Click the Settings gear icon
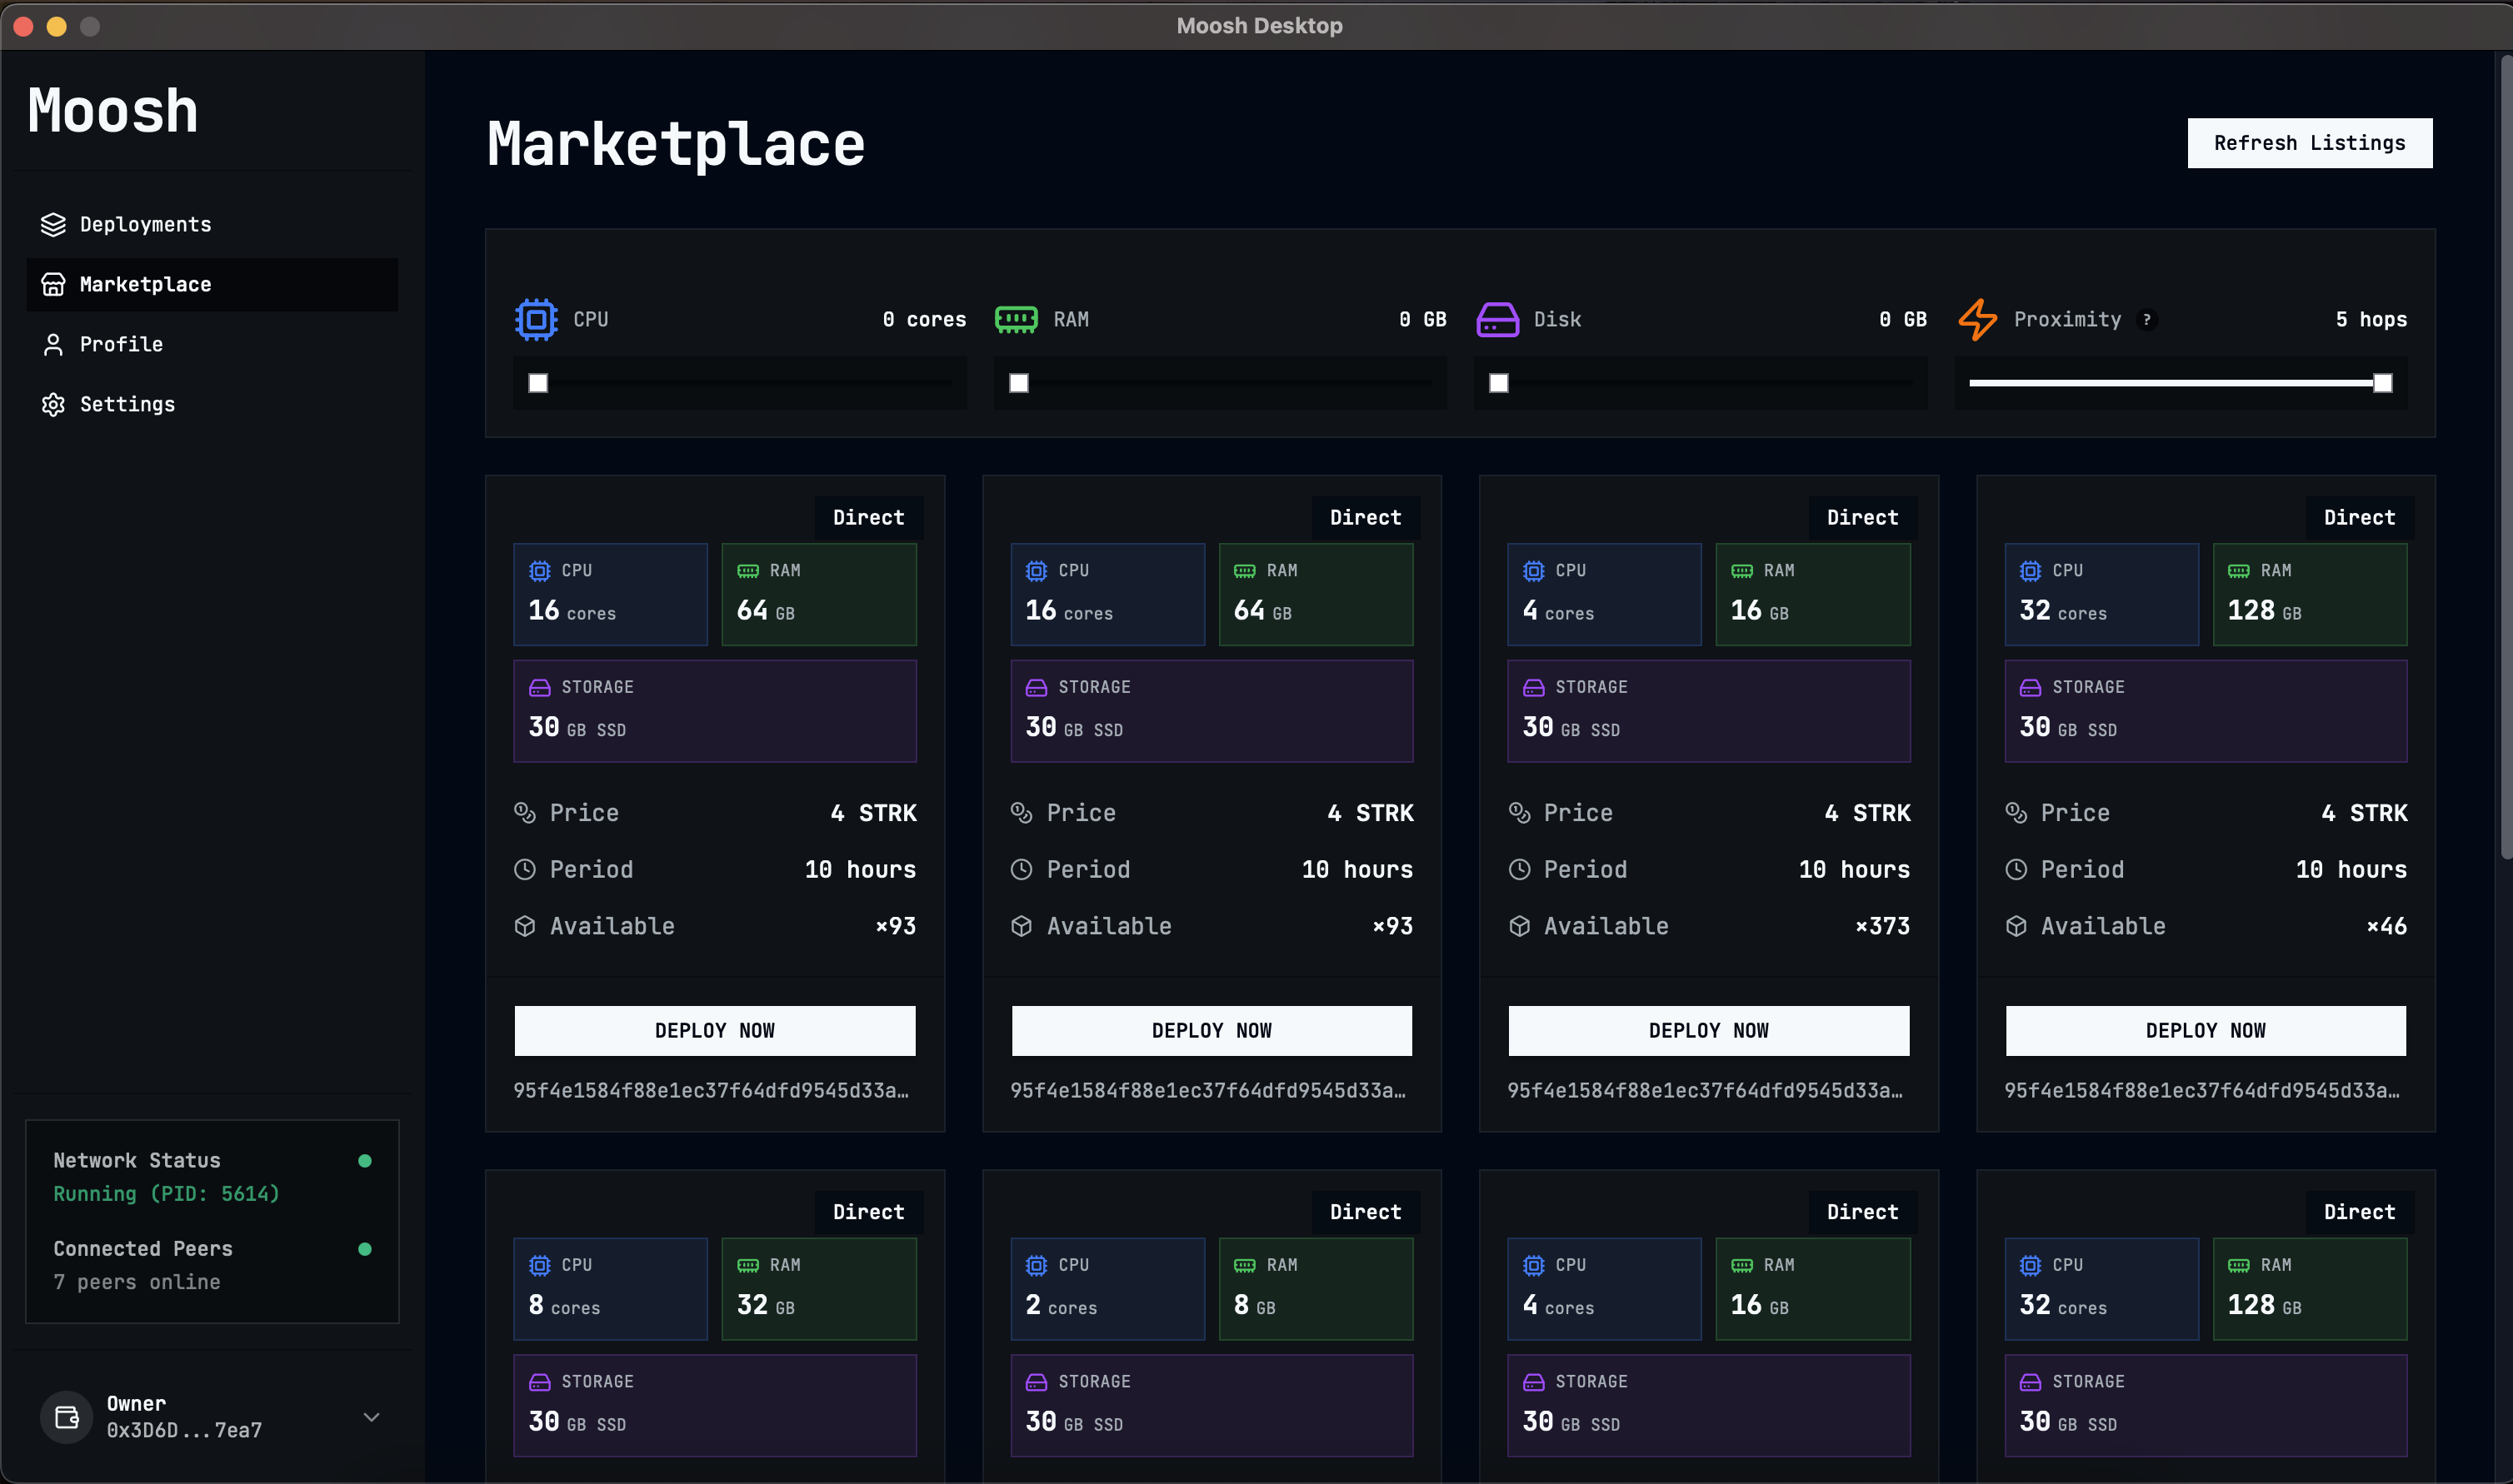Screen dimensions: 2513x1484 (53, 404)
